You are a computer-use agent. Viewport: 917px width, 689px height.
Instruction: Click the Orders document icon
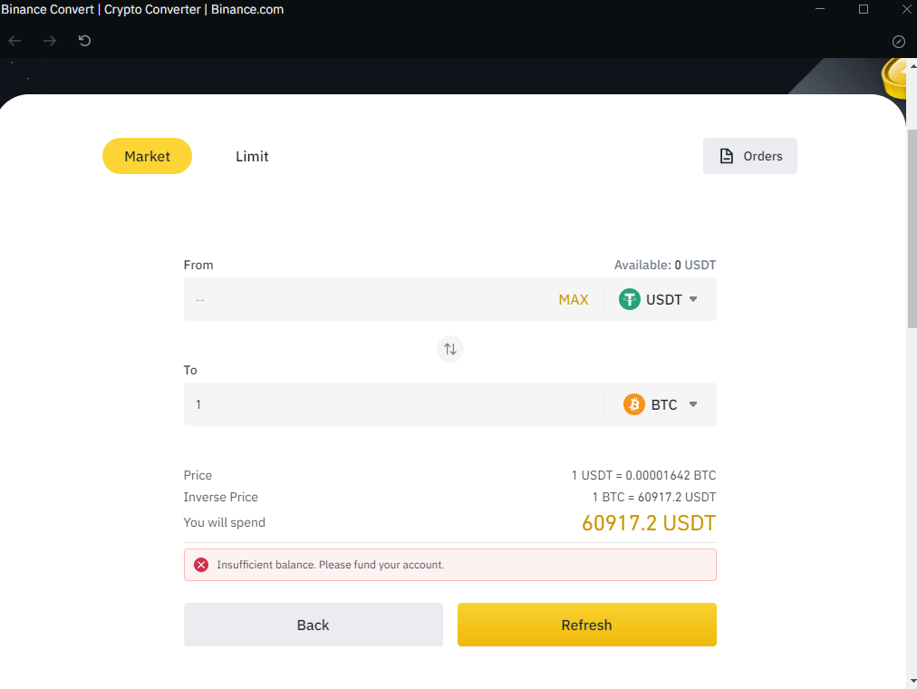(727, 156)
